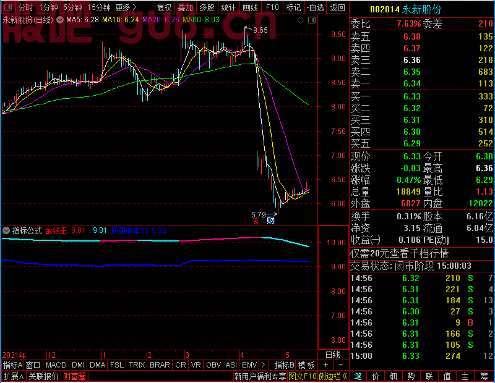Switch indicator to OBV
The height and width of the screenshot is (383, 495).
pyautogui.click(x=213, y=365)
